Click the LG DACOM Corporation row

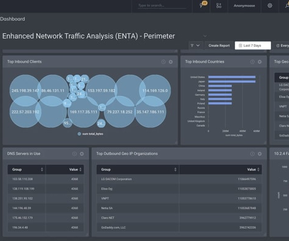click(x=179, y=179)
